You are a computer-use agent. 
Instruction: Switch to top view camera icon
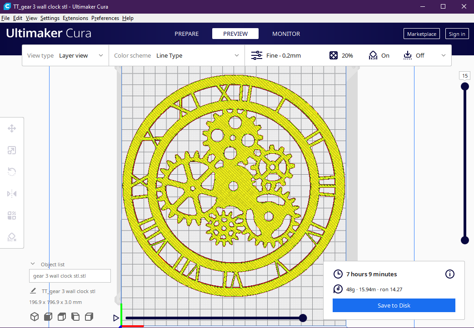click(62, 317)
